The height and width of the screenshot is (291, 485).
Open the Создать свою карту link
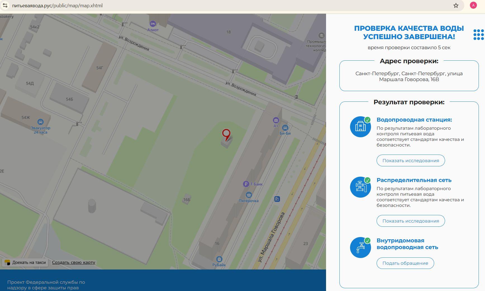[73, 262]
